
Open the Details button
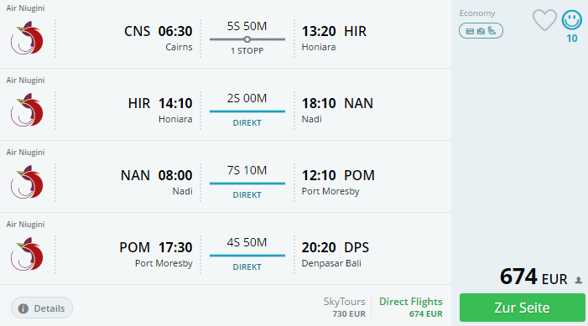[x=42, y=308]
